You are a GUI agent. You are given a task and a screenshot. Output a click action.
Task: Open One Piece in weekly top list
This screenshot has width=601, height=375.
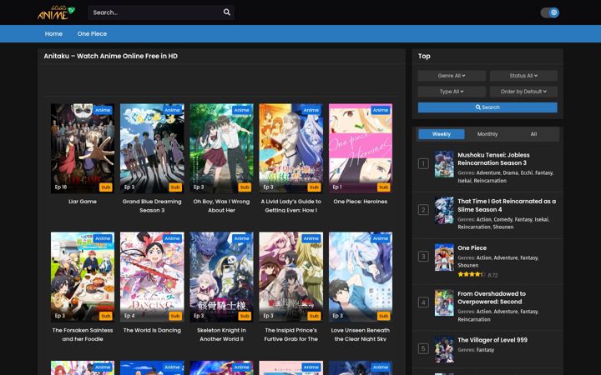pyautogui.click(x=472, y=247)
